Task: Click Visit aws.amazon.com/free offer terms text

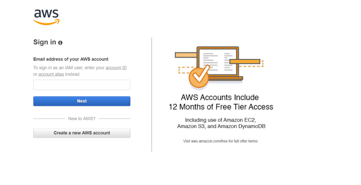Action: click(x=220, y=141)
